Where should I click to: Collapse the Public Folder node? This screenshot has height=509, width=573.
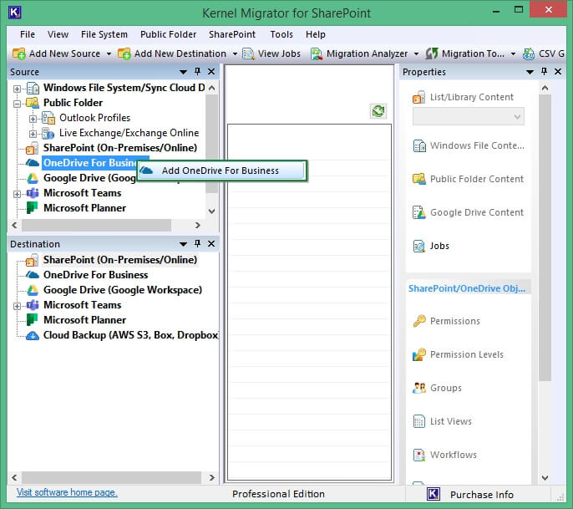[x=17, y=104]
